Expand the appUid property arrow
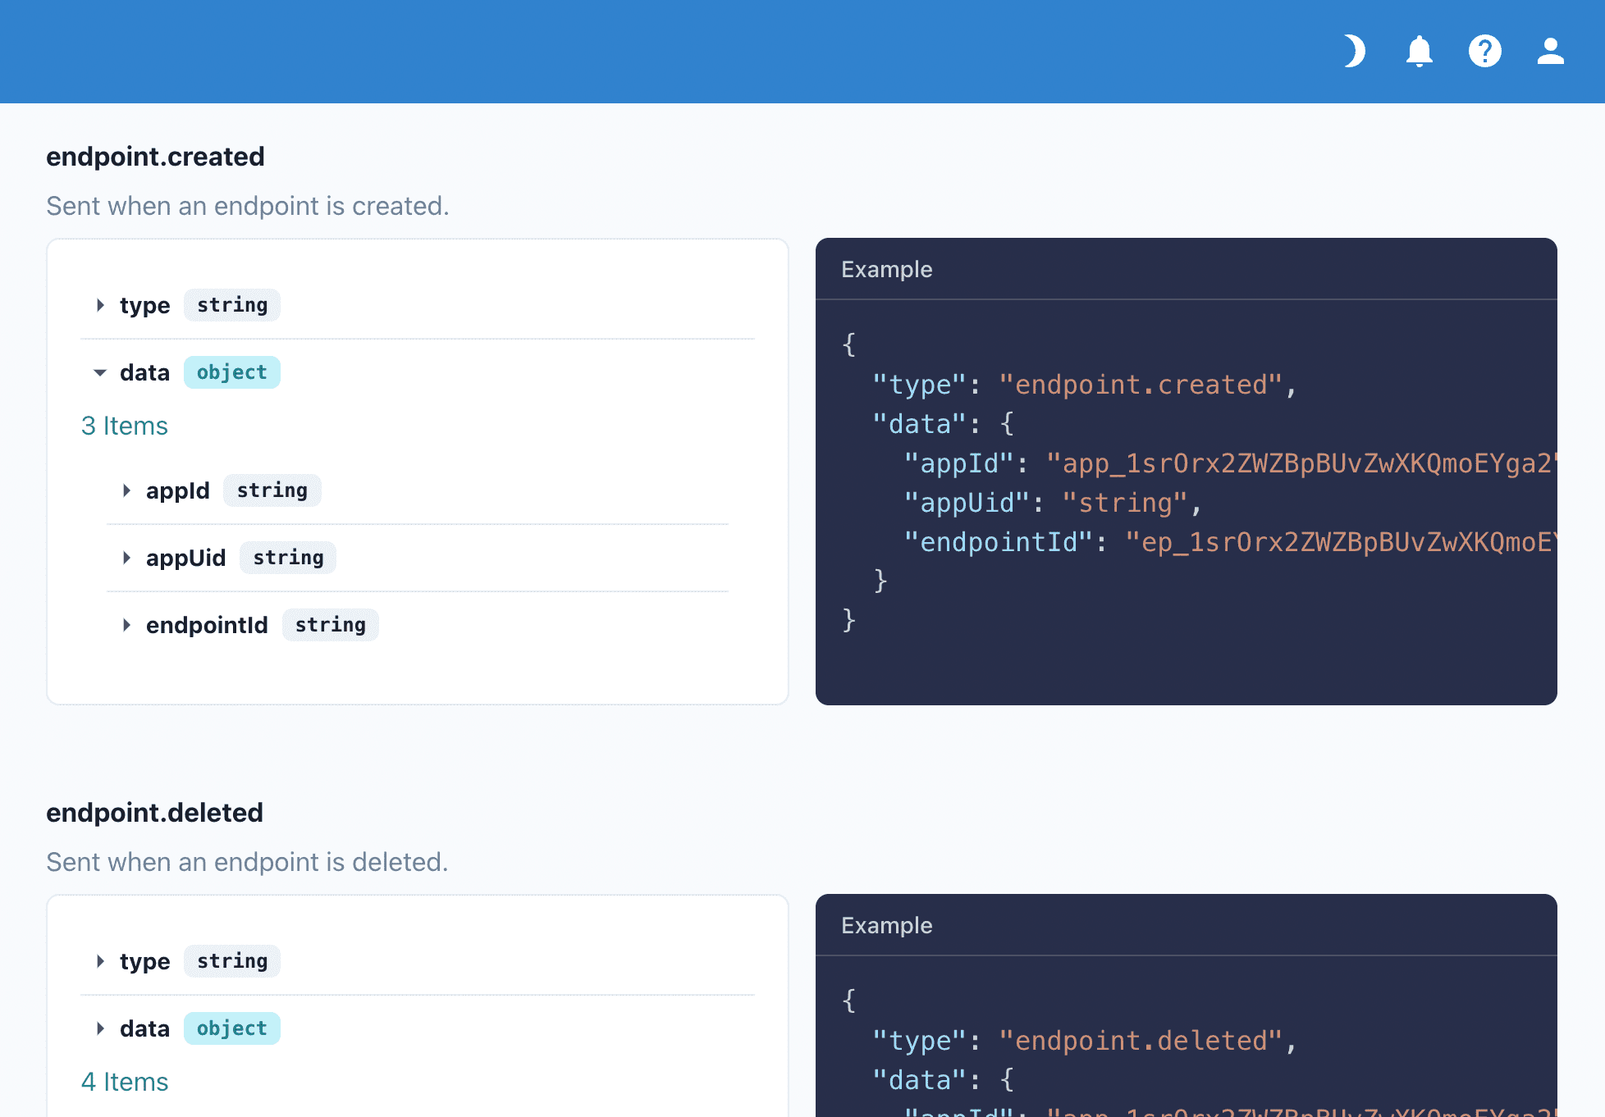This screenshot has width=1605, height=1117. [x=126, y=558]
